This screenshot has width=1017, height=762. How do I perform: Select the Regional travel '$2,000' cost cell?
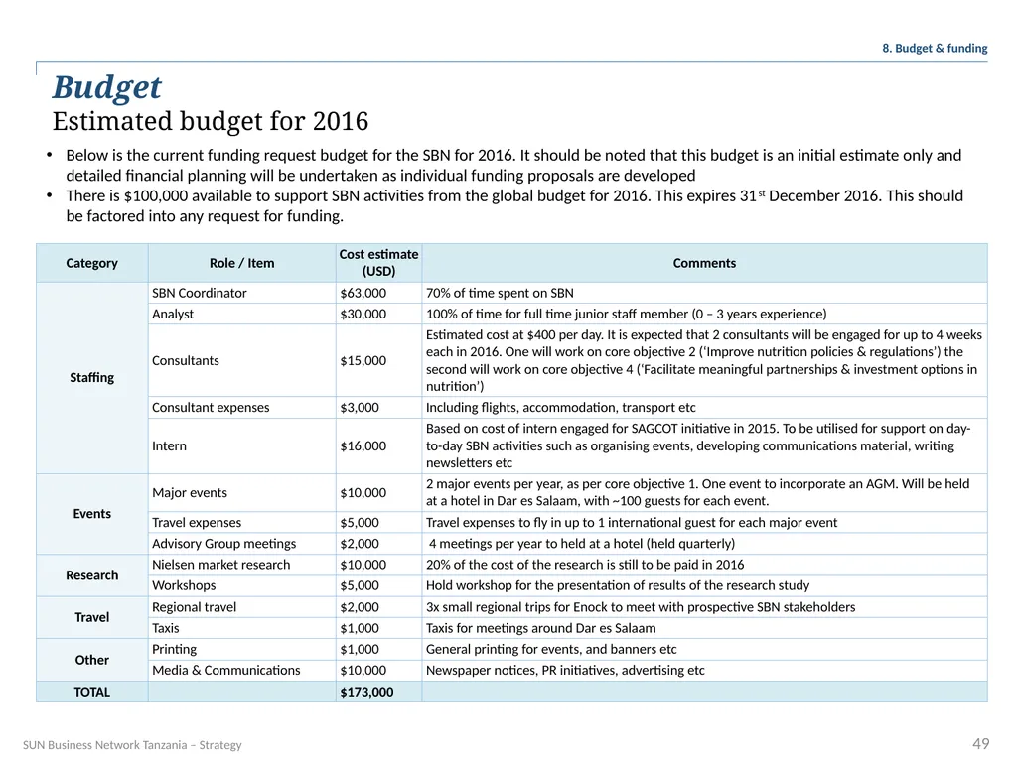pyautogui.click(x=378, y=607)
